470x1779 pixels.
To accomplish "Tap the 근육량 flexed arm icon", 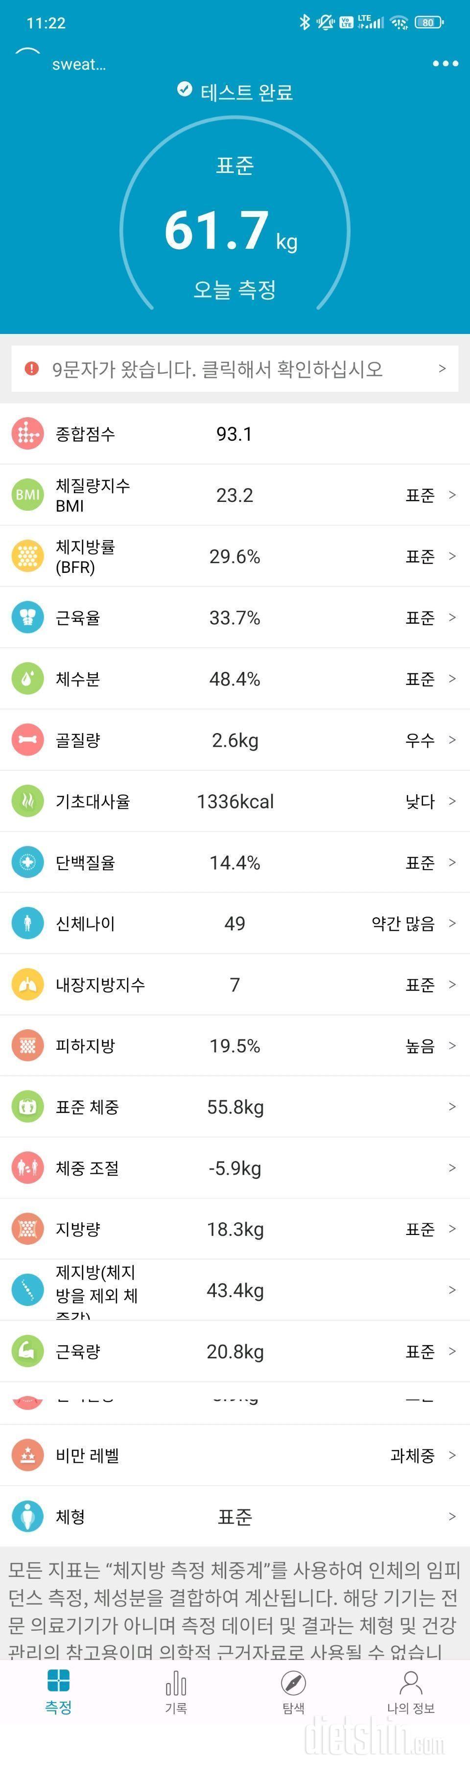I will point(27,1351).
